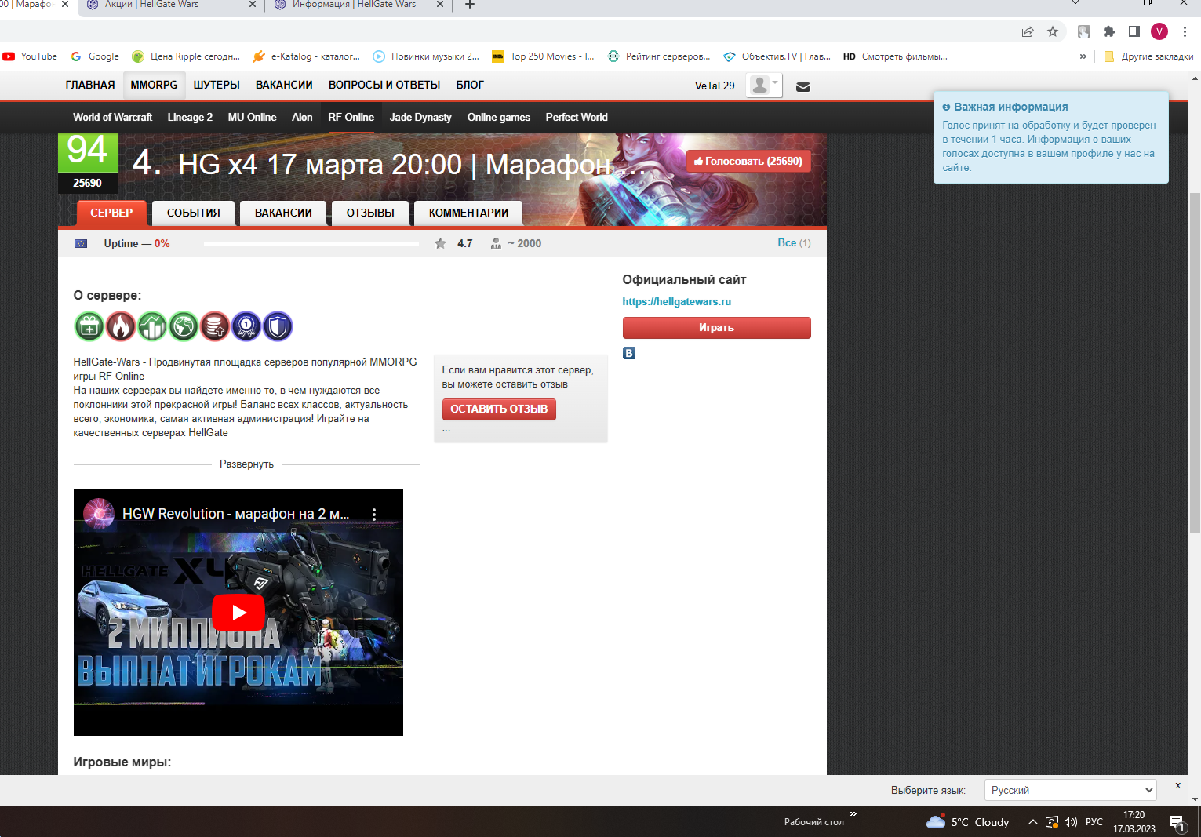The width and height of the screenshot is (1201, 837).
Task: Open the Другие закладки bookmarks folder
Action: [x=1148, y=56]
